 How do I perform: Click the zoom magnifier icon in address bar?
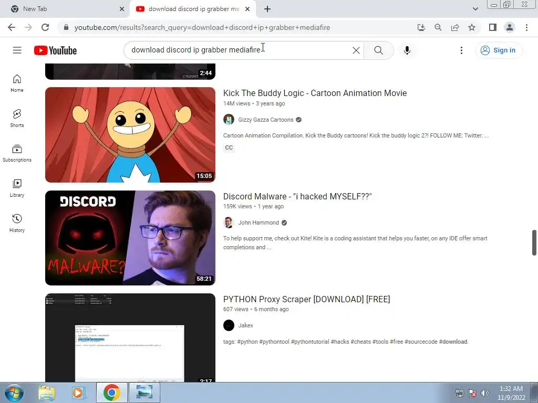[x=438, y=27]
